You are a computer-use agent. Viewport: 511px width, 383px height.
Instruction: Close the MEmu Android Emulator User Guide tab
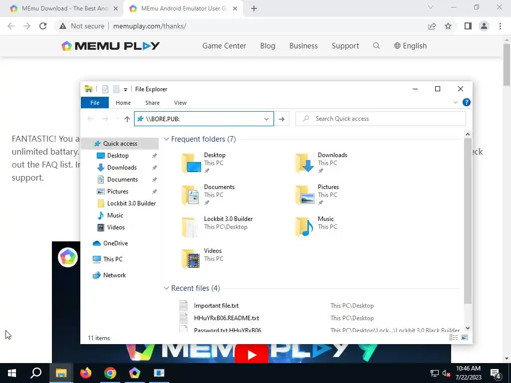235,9
